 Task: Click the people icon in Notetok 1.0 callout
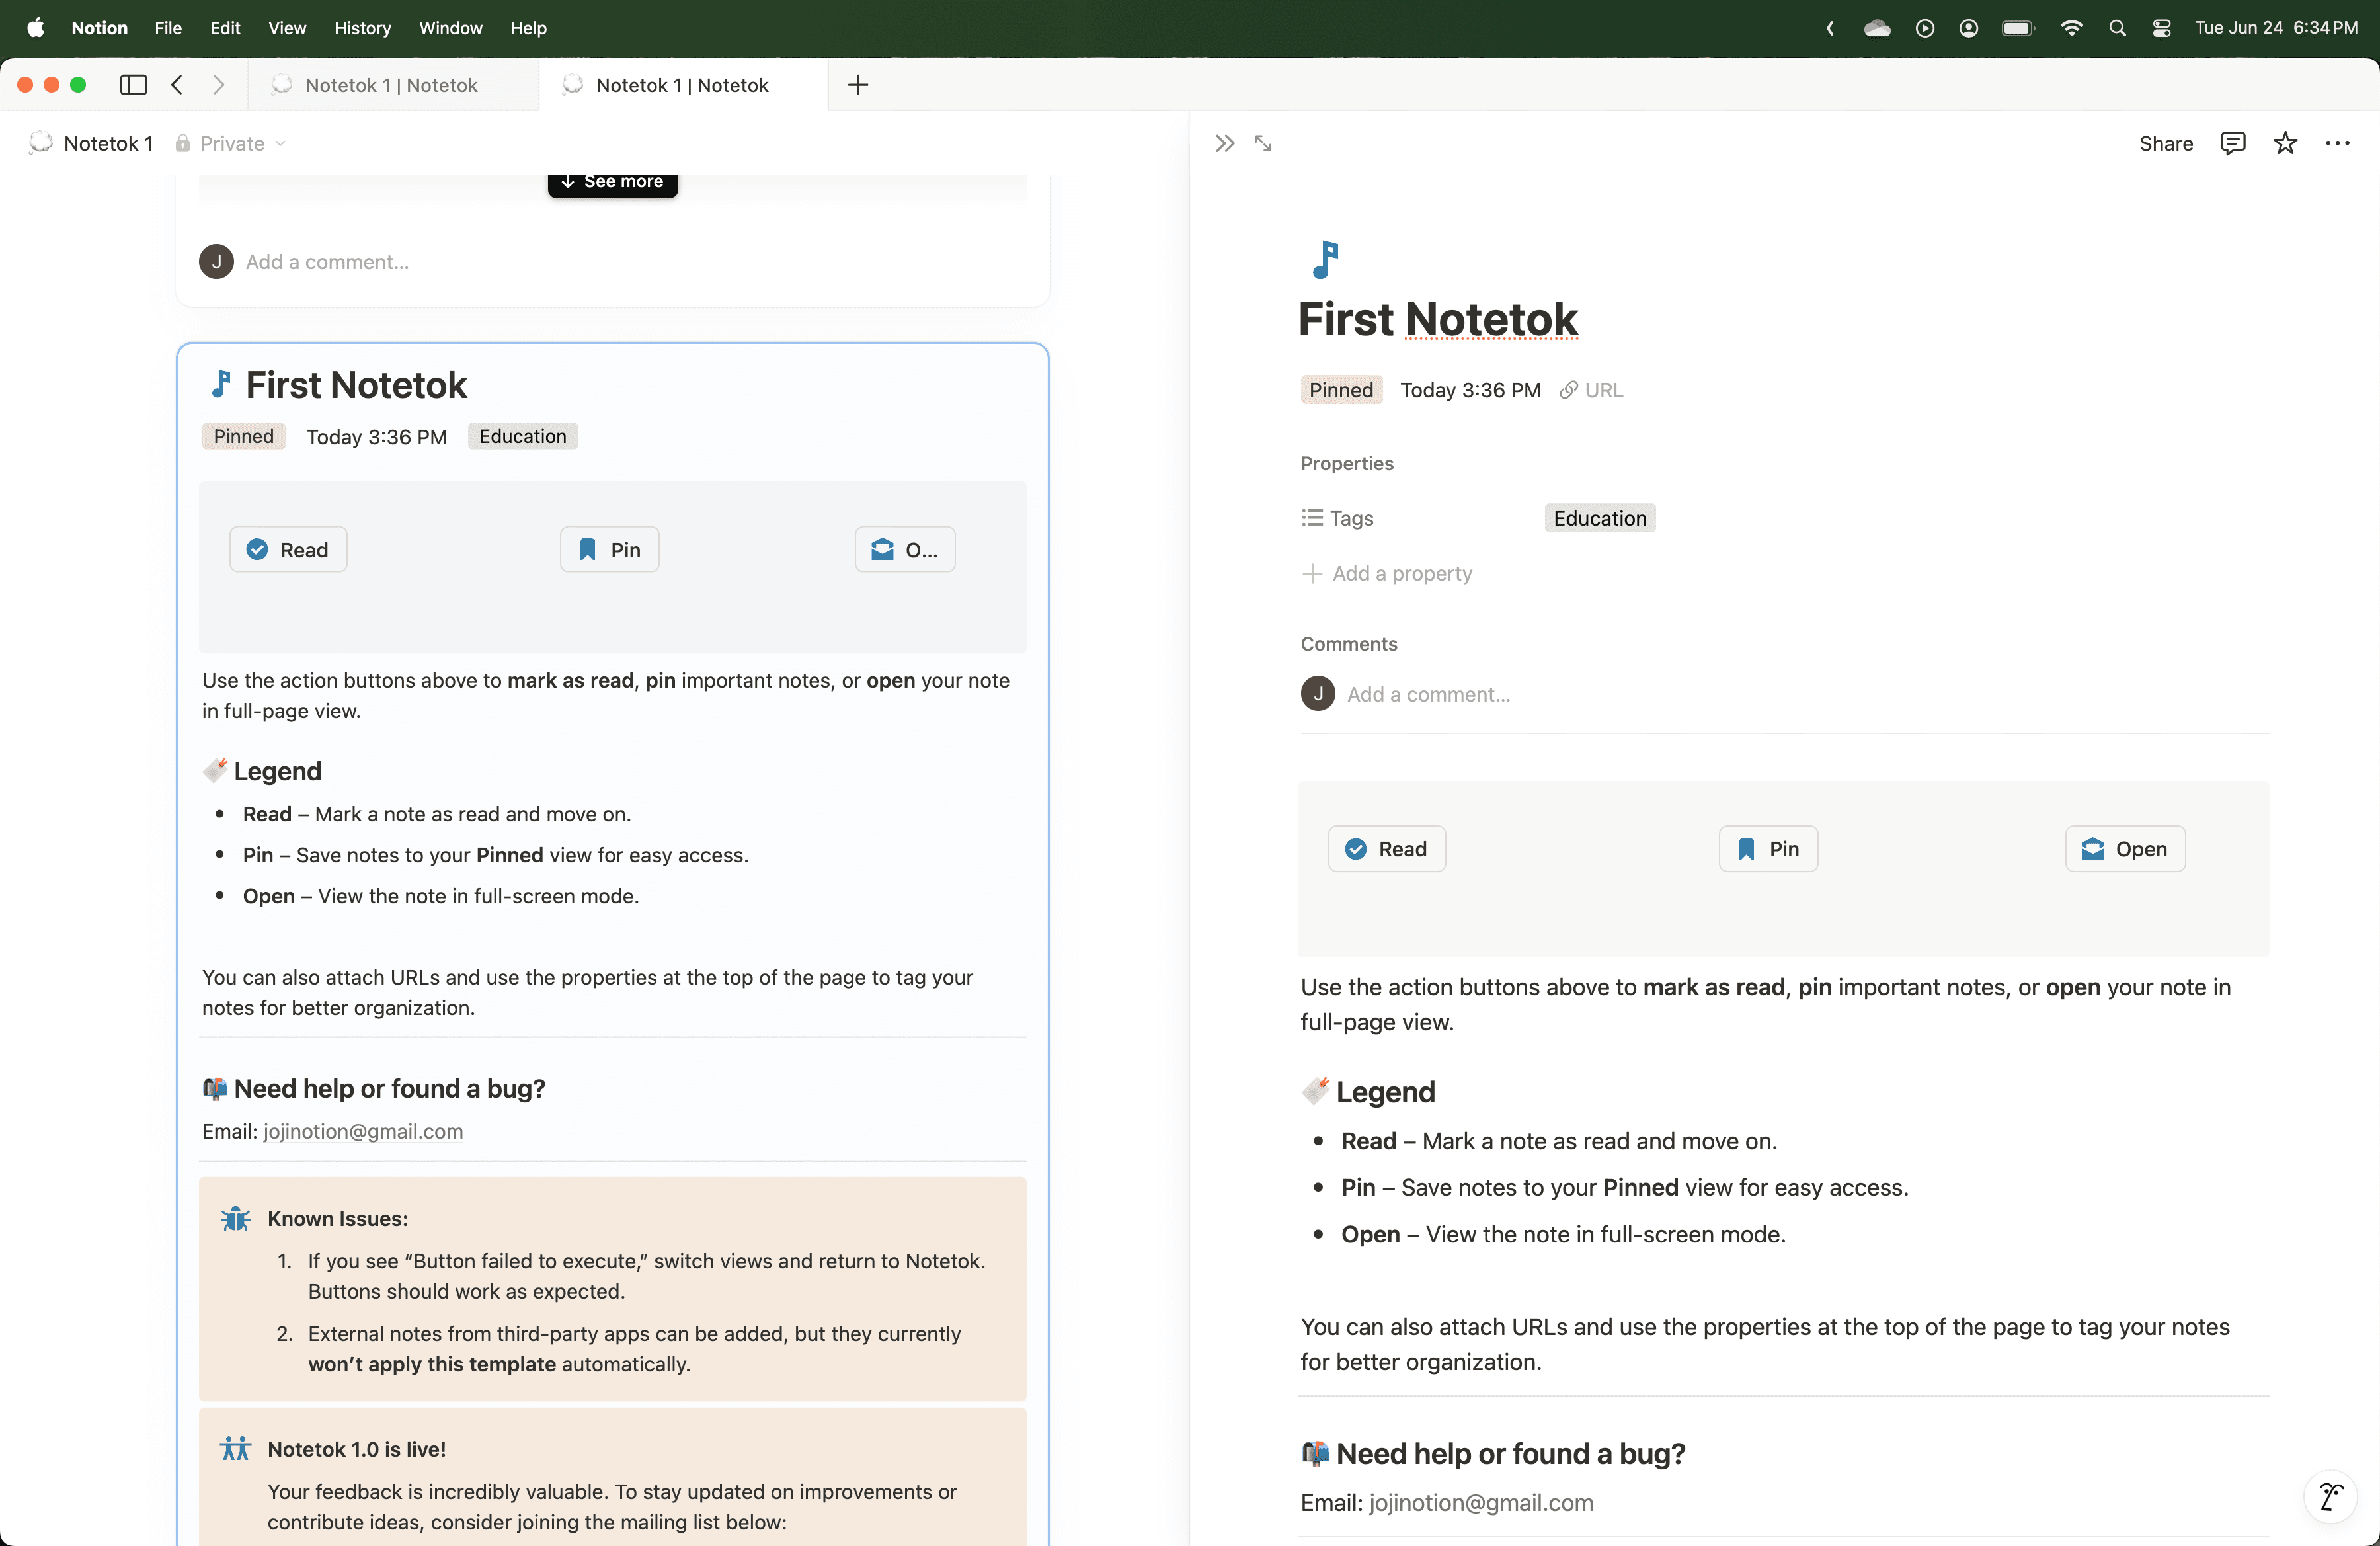235,1449
